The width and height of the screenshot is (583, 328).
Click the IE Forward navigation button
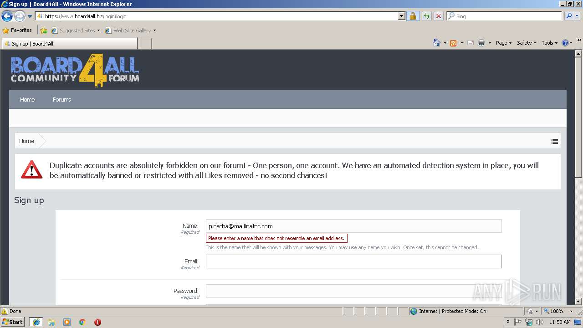tap(20, 16)
